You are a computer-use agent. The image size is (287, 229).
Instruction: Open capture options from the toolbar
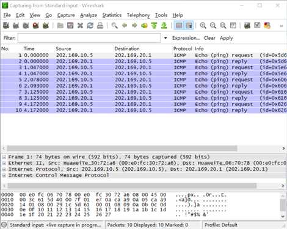coord(16,26)
